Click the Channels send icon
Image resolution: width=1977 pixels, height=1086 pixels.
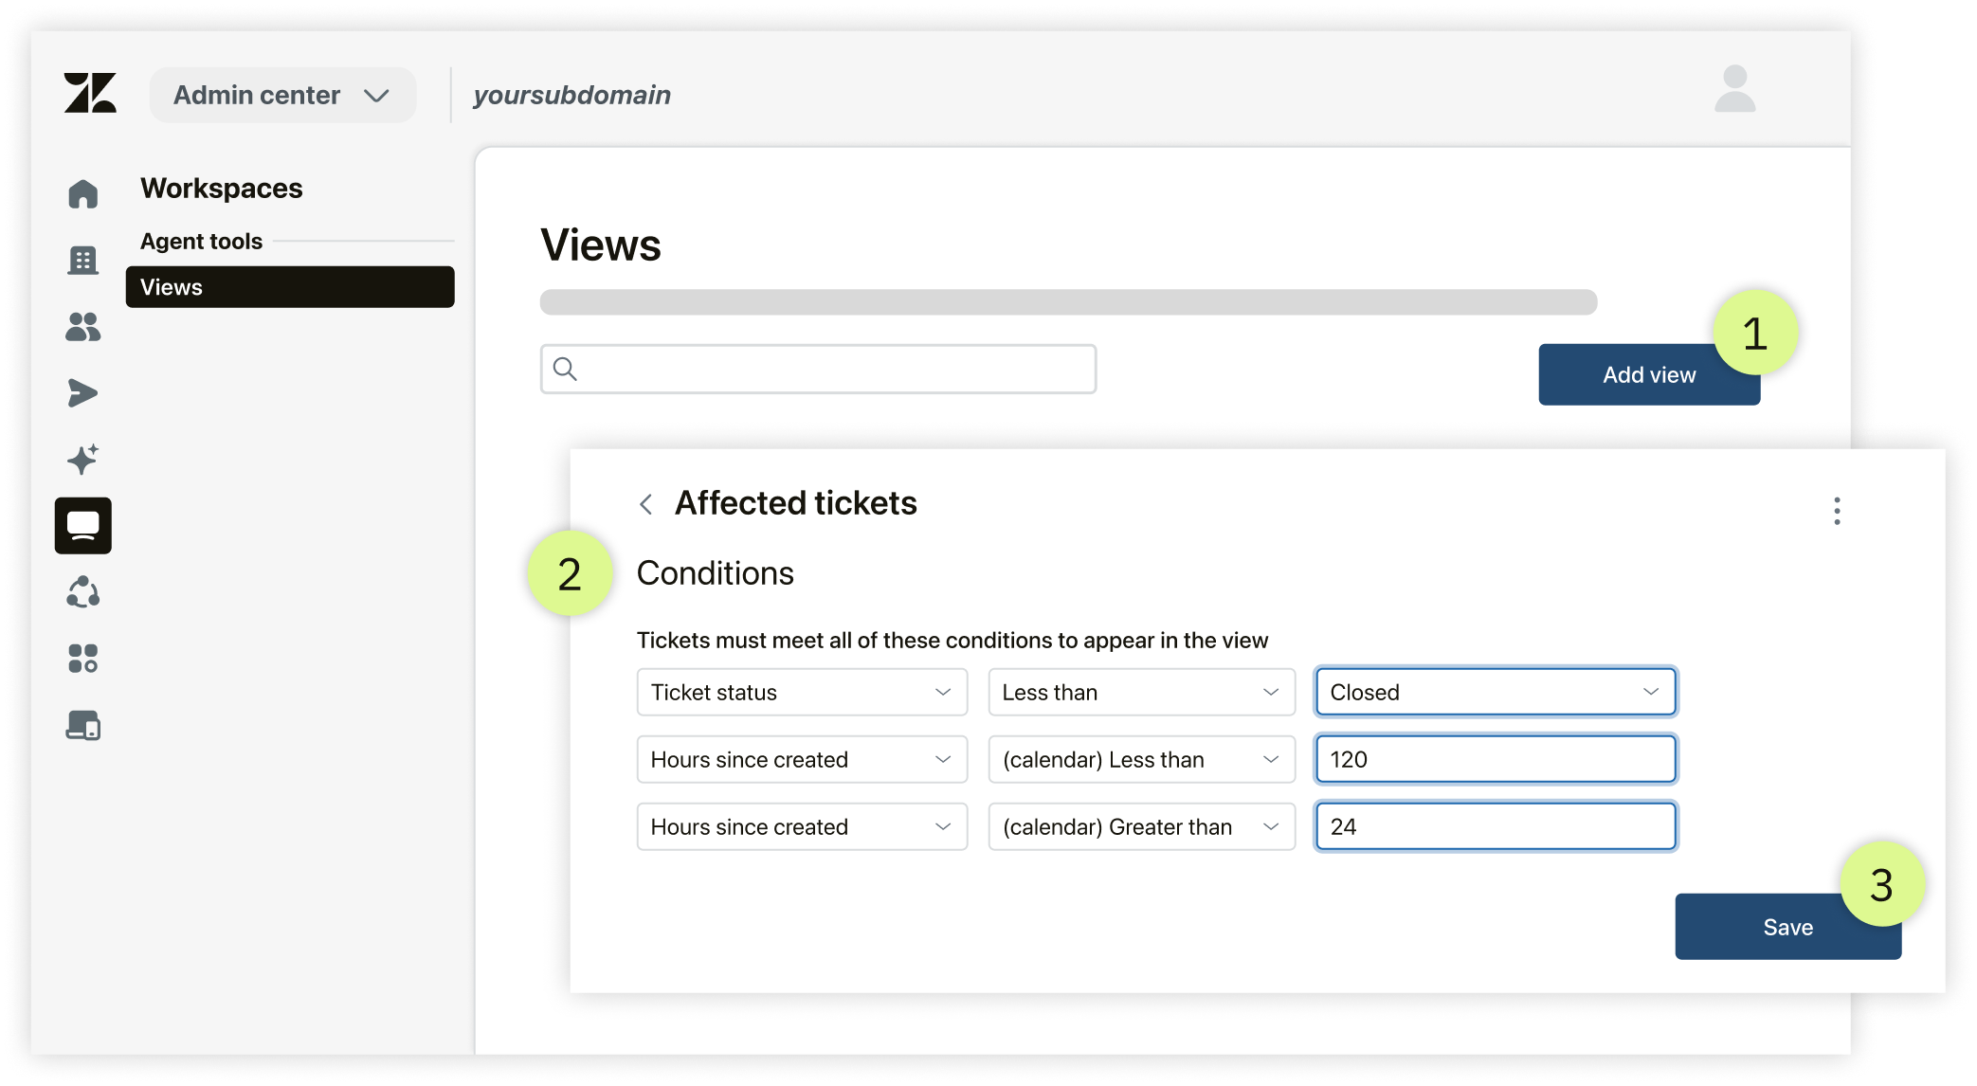point(83,392)
